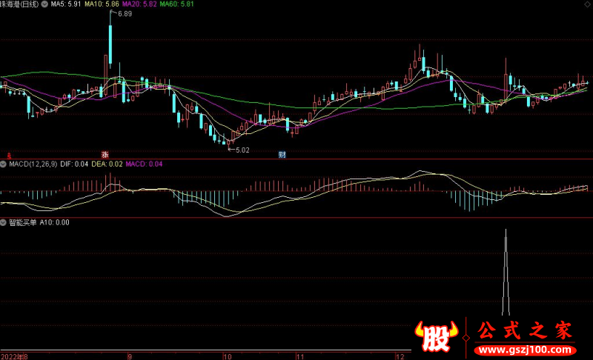Click the blue 财 event marker
593x360 pixels.
pos(282,154)
